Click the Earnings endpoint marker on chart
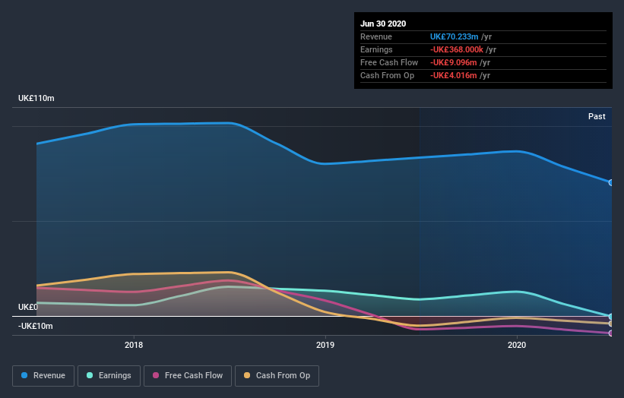The image size is (624, 398). coord(610,317)
